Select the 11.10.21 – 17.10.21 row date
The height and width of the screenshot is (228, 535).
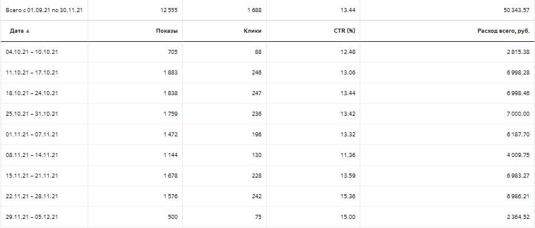click(x=32, y=73)
